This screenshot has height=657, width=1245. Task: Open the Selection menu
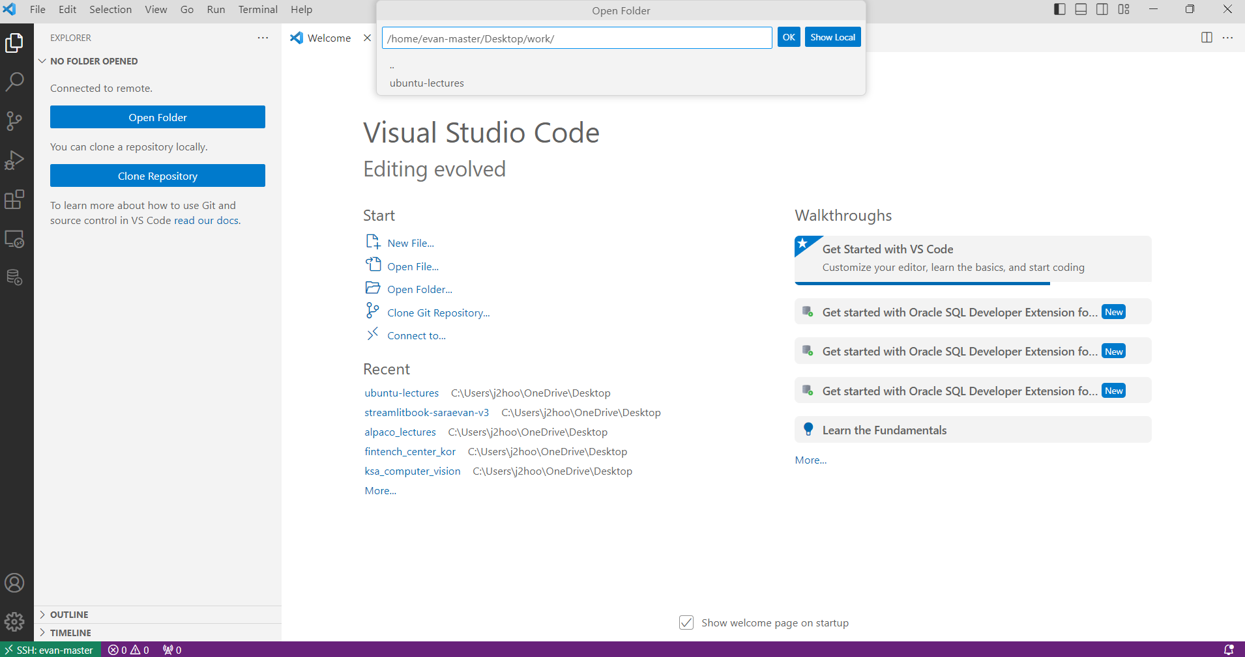click(111, 9)
